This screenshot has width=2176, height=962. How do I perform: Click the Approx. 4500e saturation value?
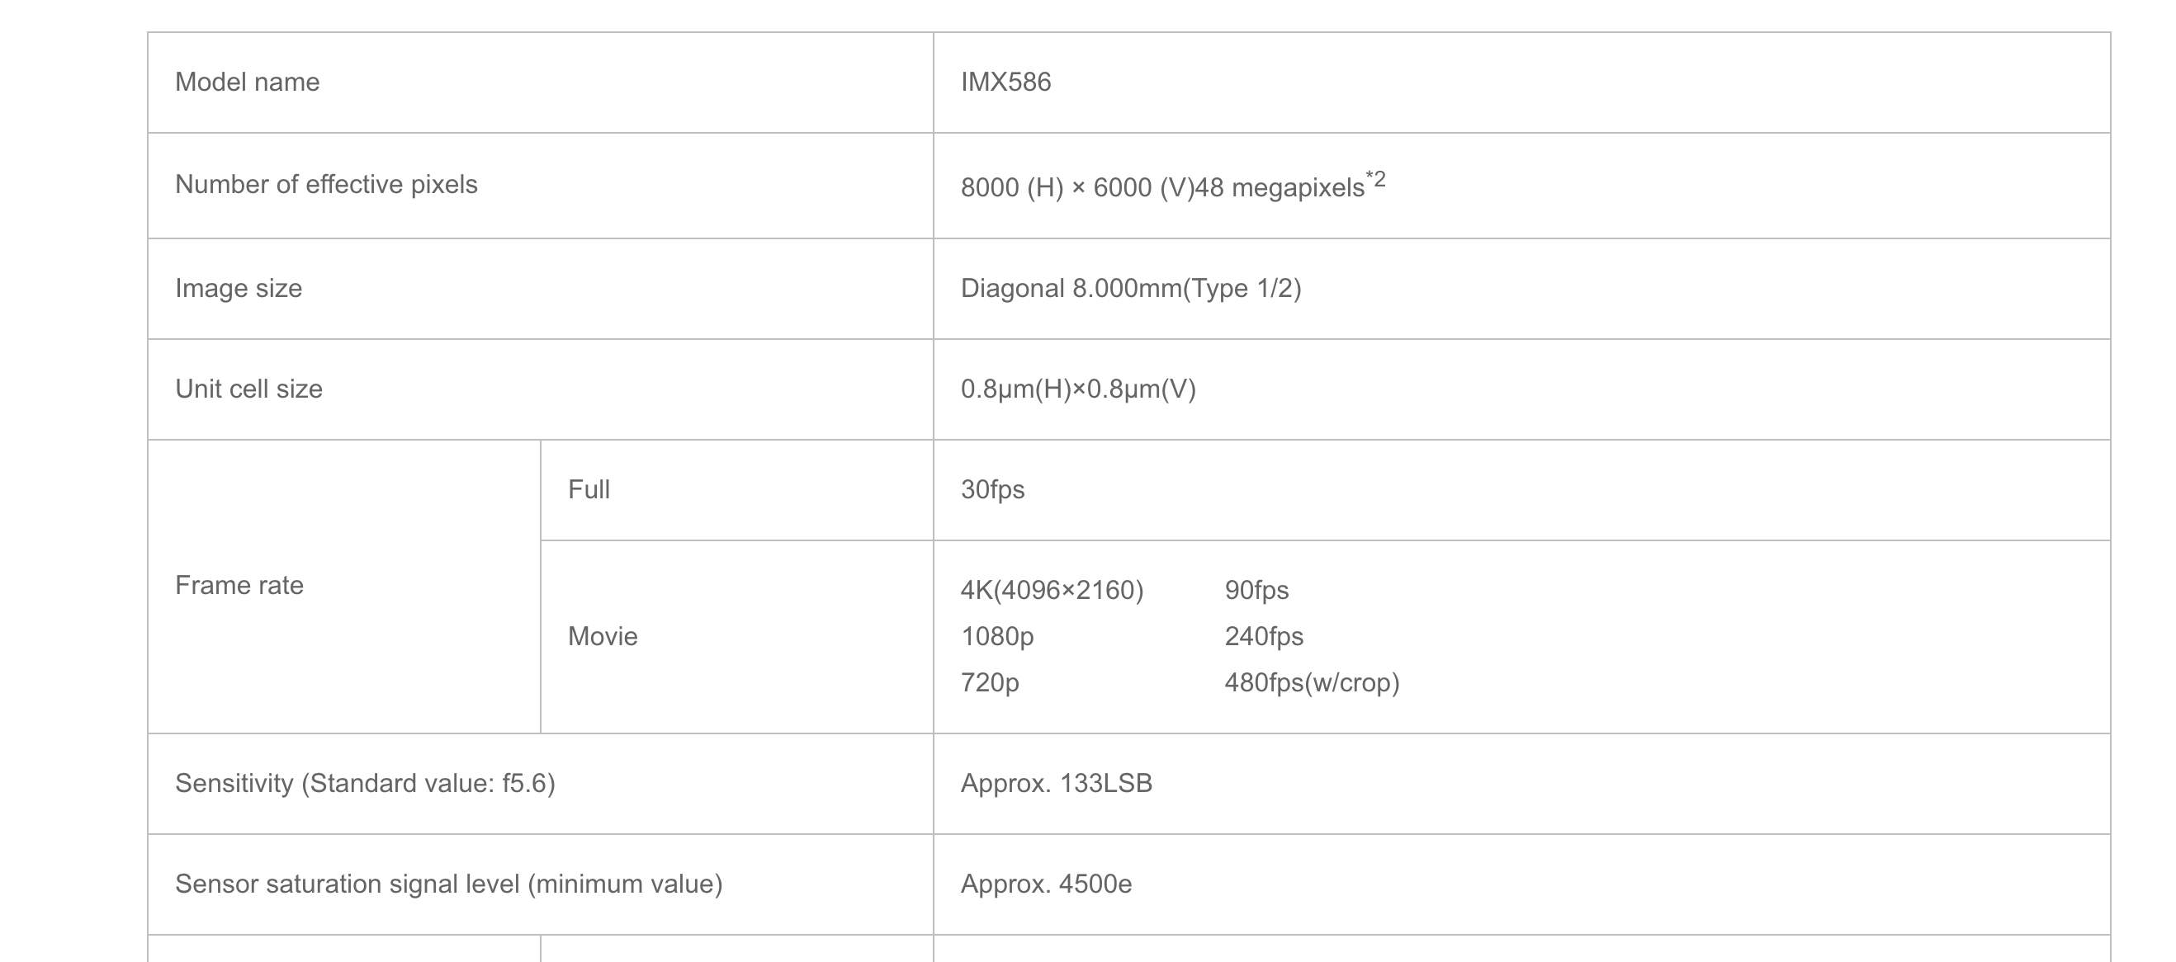pos(1046,884)
